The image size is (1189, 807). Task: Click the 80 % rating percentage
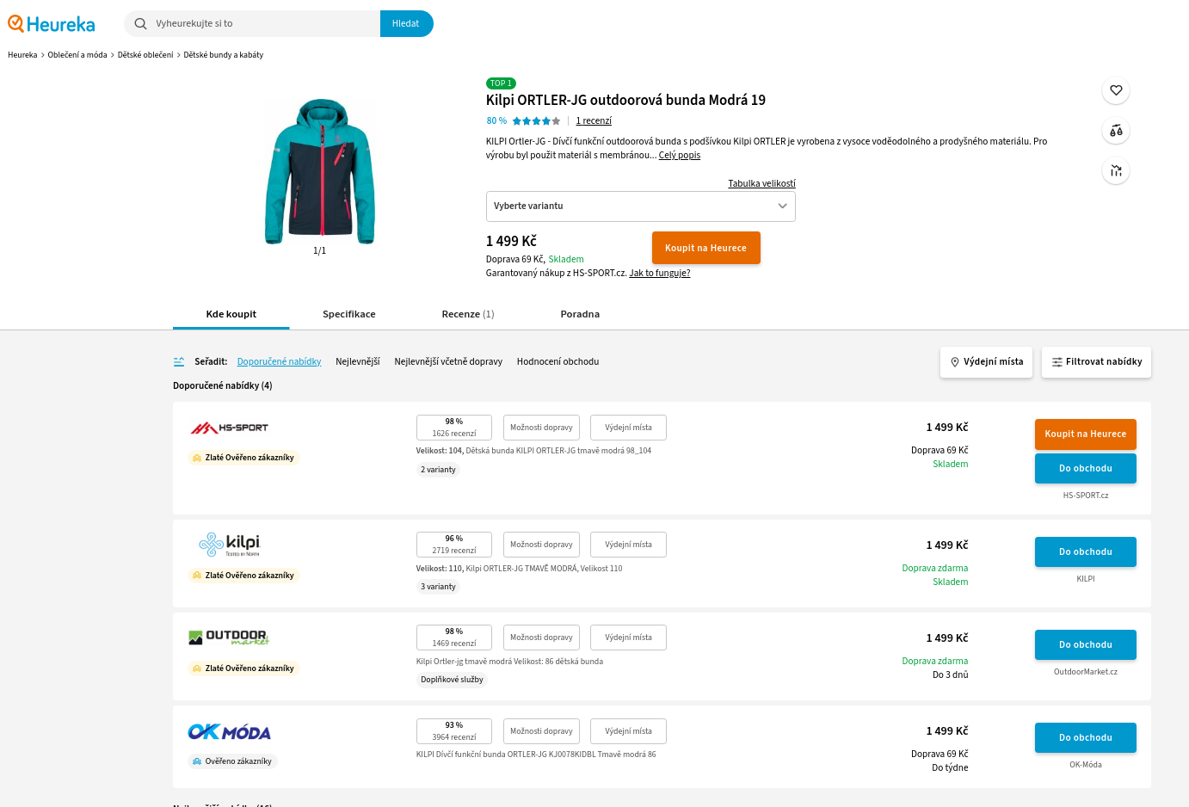(496, 121)
